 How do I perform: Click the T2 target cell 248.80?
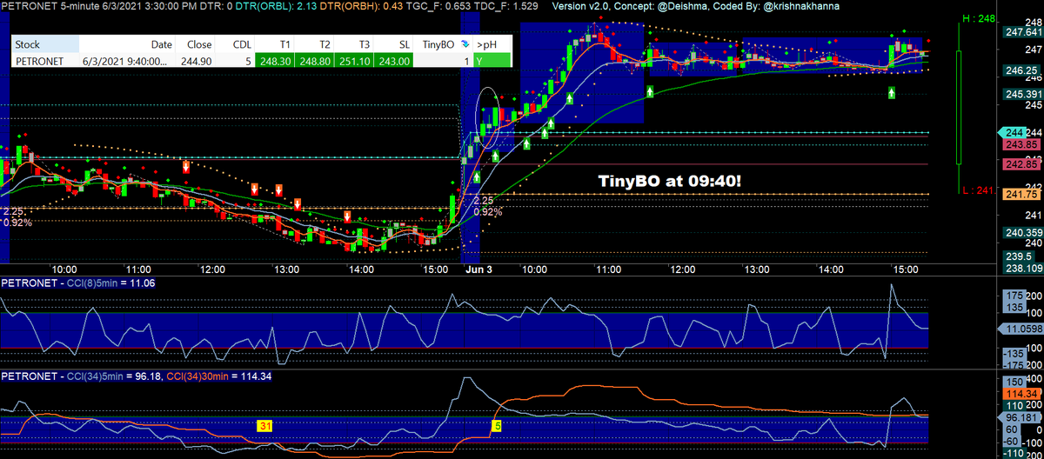coord(316,61)
